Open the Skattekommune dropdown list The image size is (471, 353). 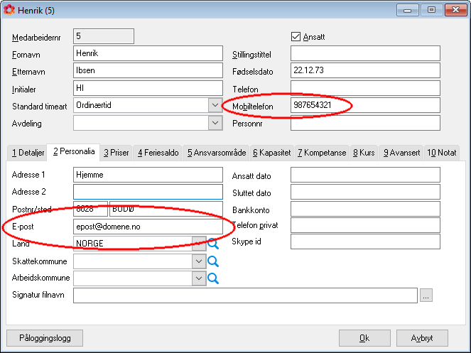[x=198, y=261]
